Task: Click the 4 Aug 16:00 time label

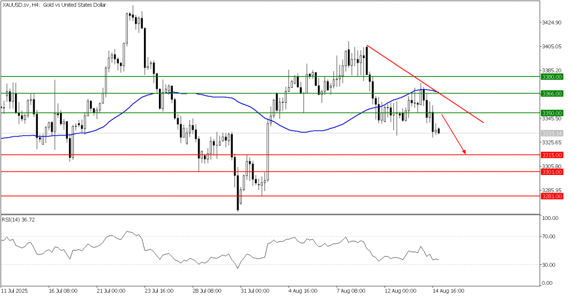Action: tap(303, 292)
